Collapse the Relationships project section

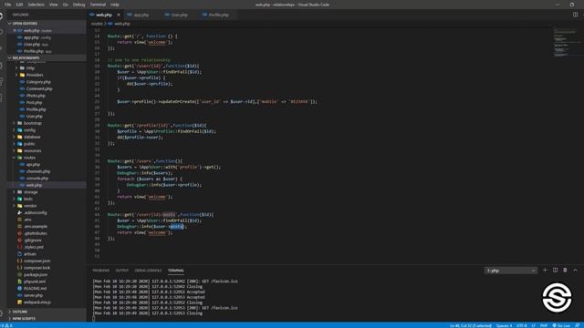pyautogui.click(x=47, y=57)
